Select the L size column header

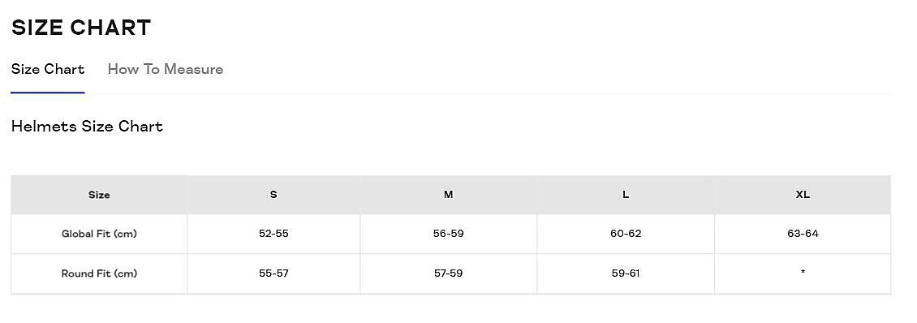tap(626, 195)
